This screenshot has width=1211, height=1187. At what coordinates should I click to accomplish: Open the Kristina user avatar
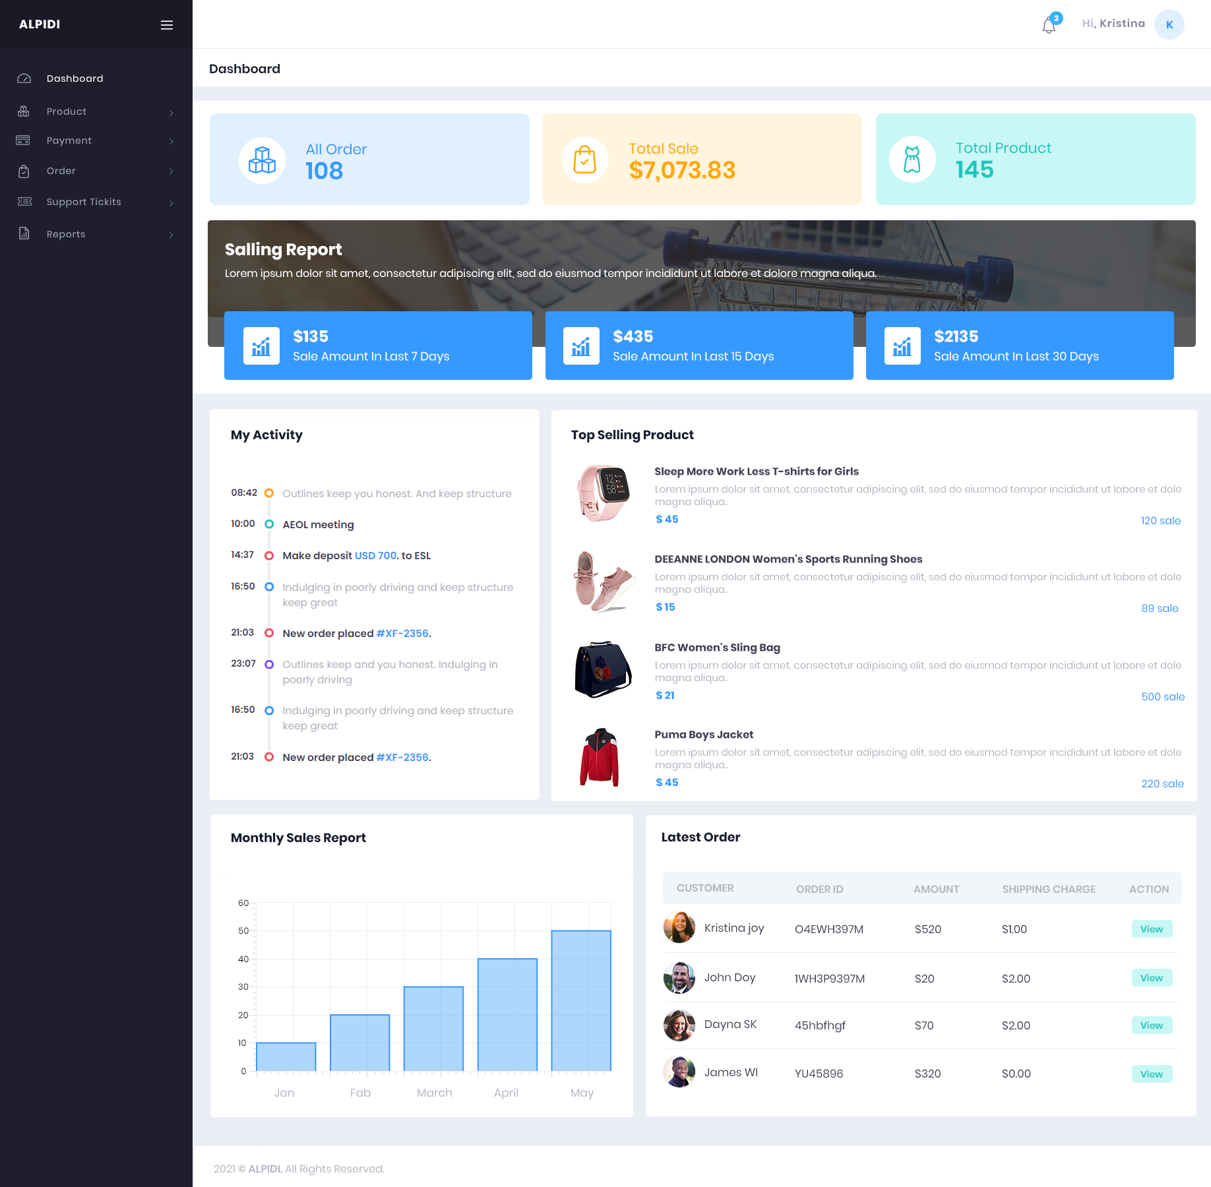(1169, 24)
